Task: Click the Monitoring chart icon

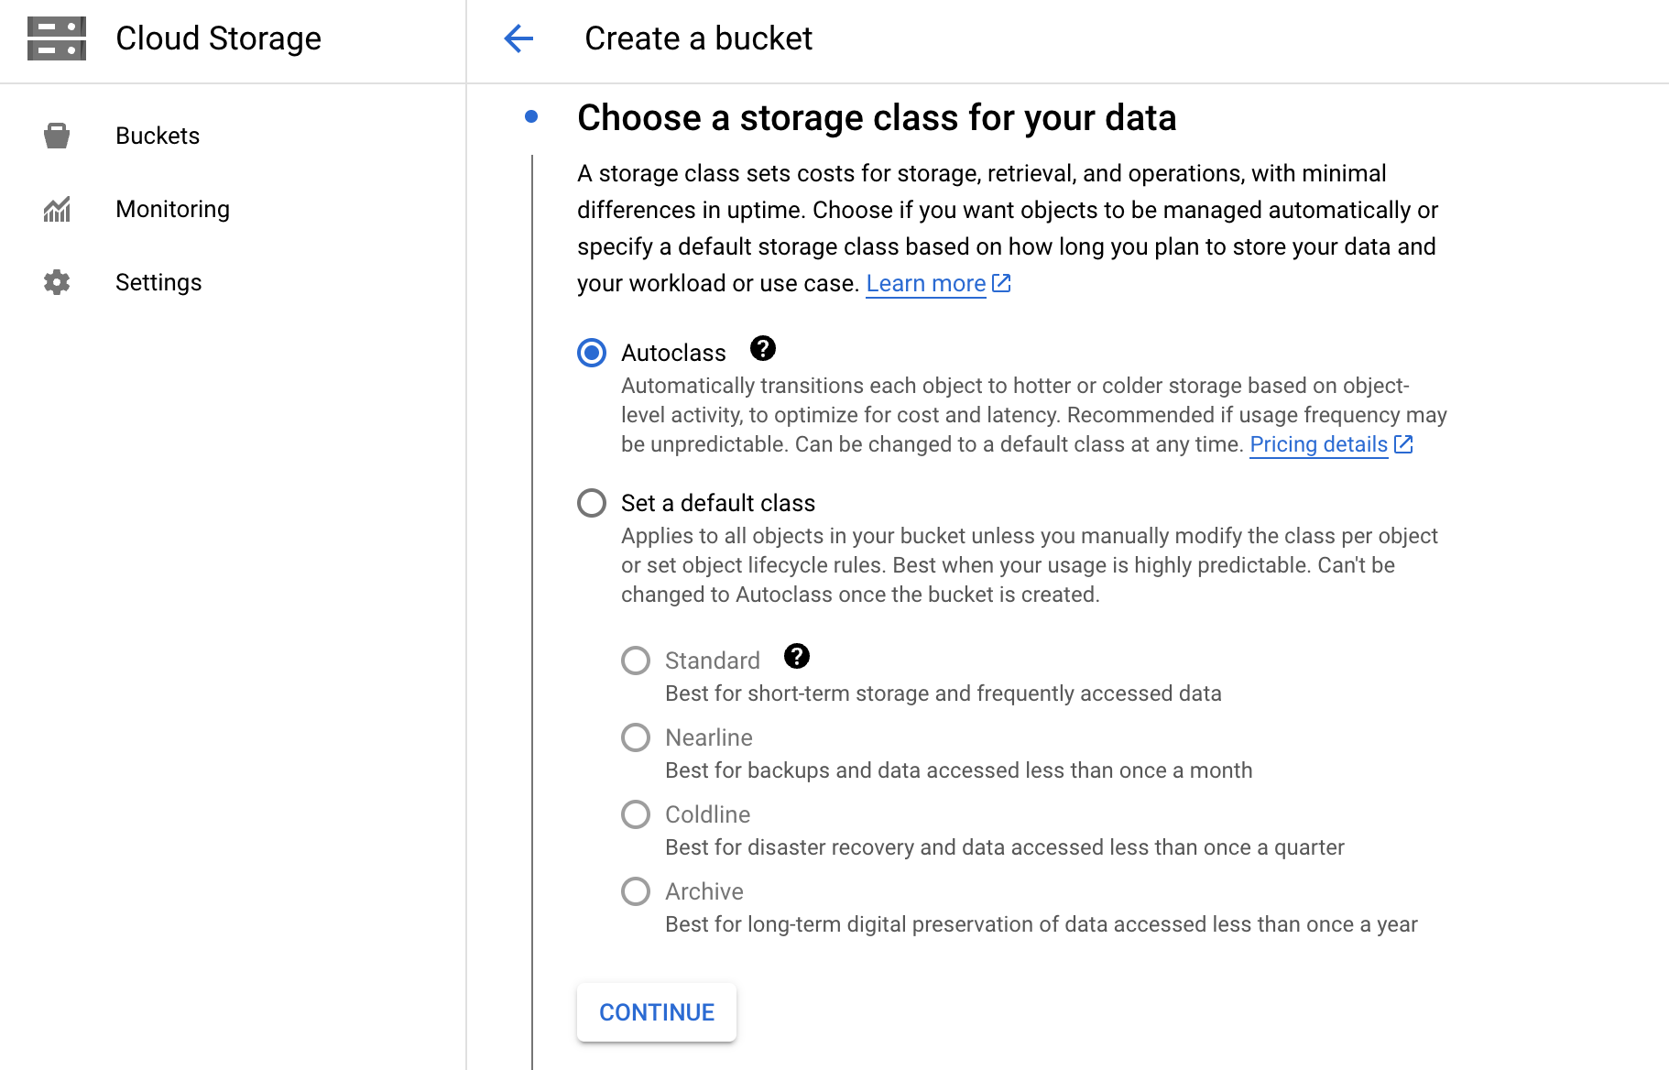Action: click(x=56, y=209)
